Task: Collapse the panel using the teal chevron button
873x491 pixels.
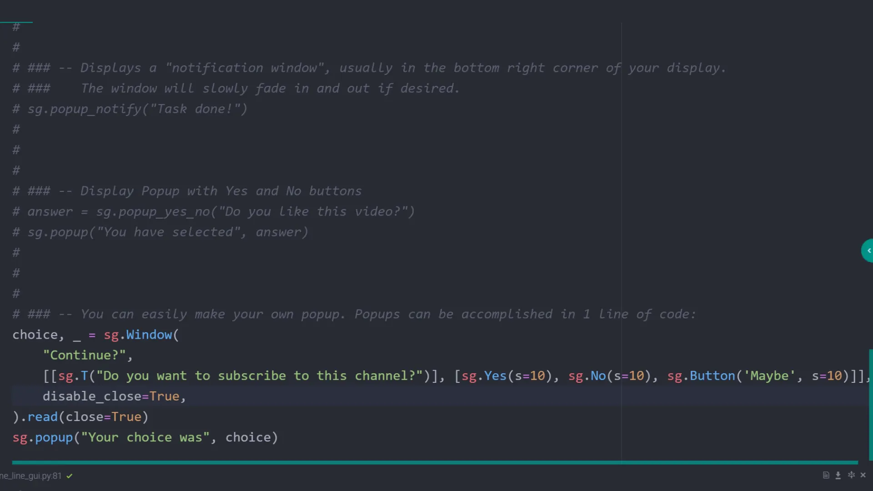Action: pos(868,251)
